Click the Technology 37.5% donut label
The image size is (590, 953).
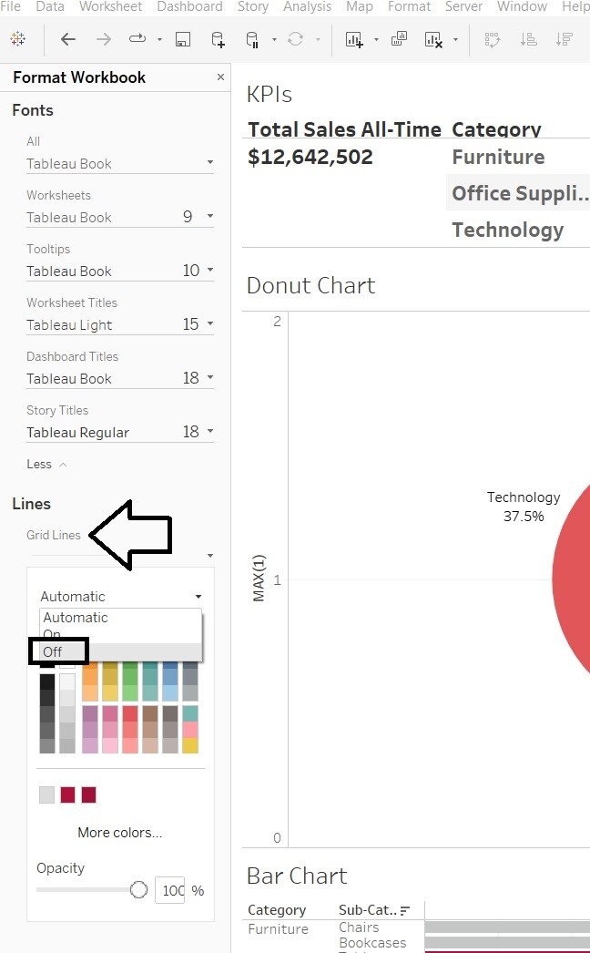524,507
